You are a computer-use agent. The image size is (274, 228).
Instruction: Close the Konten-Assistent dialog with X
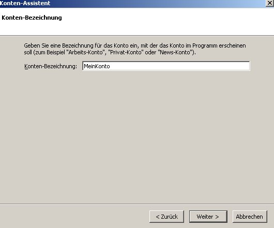(x=270, y=3)
